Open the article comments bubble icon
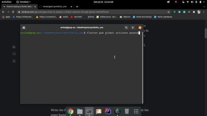Image resolution: width=207 pixels, height=116 pixels. (14, 54)
